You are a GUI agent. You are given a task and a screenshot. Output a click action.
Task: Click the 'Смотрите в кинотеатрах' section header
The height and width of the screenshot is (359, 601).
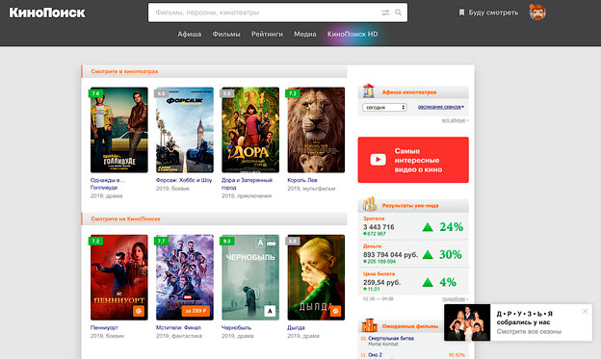click(124, 71)
